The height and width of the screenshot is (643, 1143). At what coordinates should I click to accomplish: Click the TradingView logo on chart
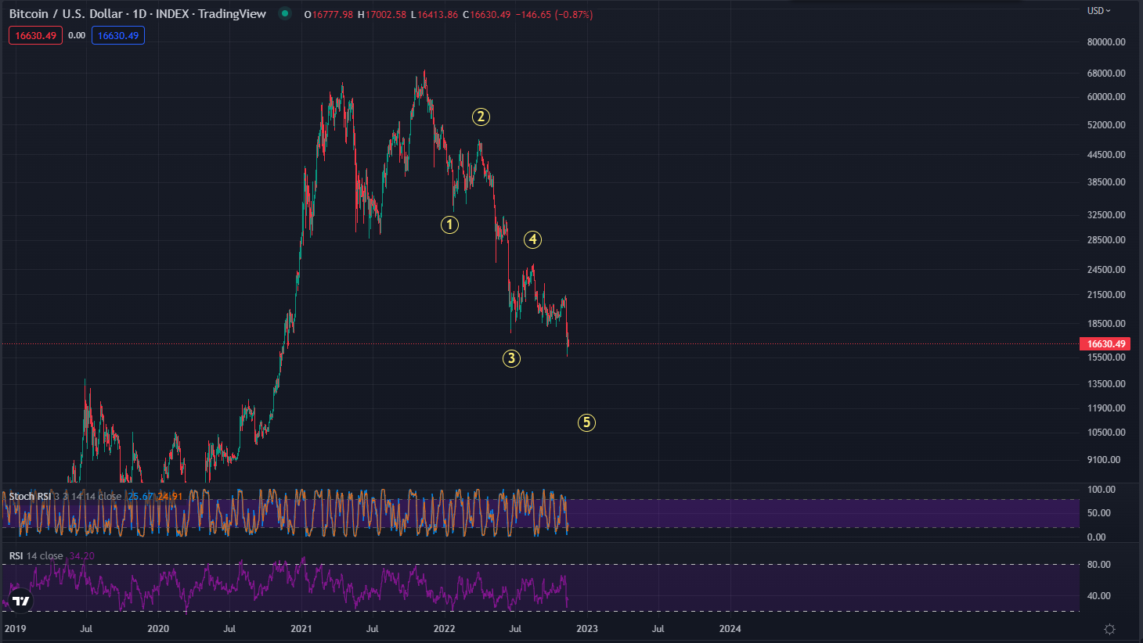tap(21, 601)
